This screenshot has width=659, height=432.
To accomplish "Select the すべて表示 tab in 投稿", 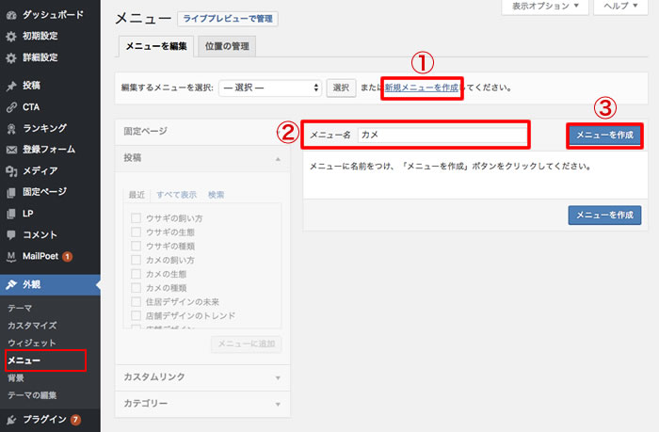I will tap(176, 195).
